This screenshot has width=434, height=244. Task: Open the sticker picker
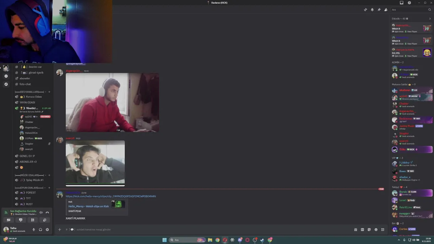coord(369,229)
